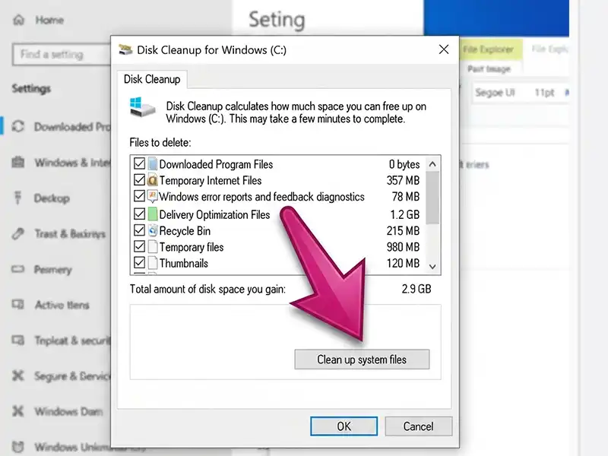The height and width of the screenshot is (456, 608).
Task: Click the Deckop sidebar icon
Action: (17, 198)
